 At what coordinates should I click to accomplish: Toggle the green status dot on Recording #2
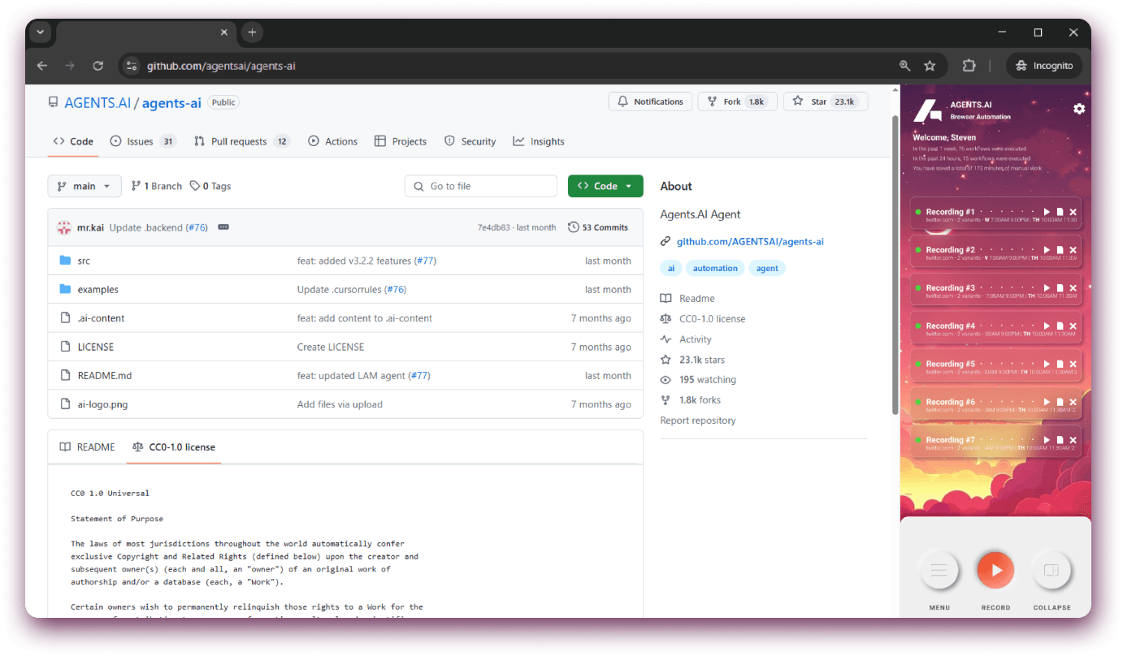click(917, 250)
